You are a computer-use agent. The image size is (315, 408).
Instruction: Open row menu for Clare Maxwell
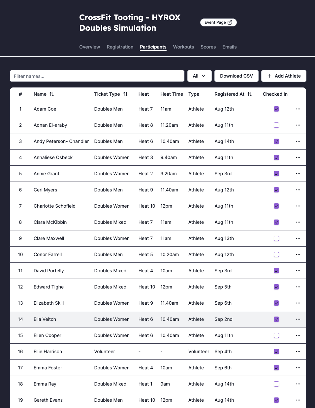pyautogui.click(x=298, y=238)
